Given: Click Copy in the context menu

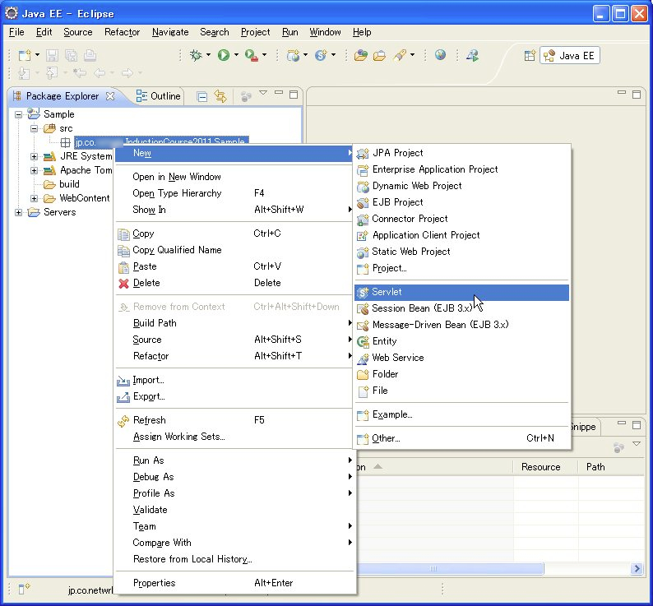Looking at the screenshot, I should [x=235, y=234].
